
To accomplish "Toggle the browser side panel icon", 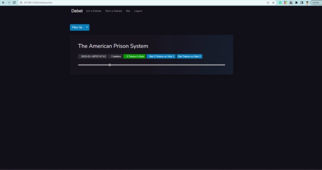I will [302, 3].
